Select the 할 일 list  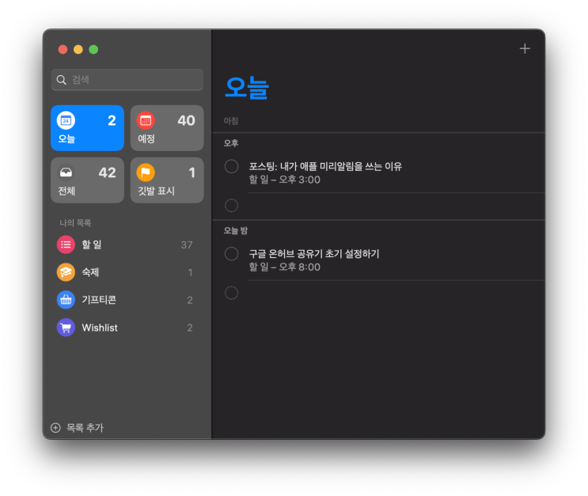(x=127, y=244)
